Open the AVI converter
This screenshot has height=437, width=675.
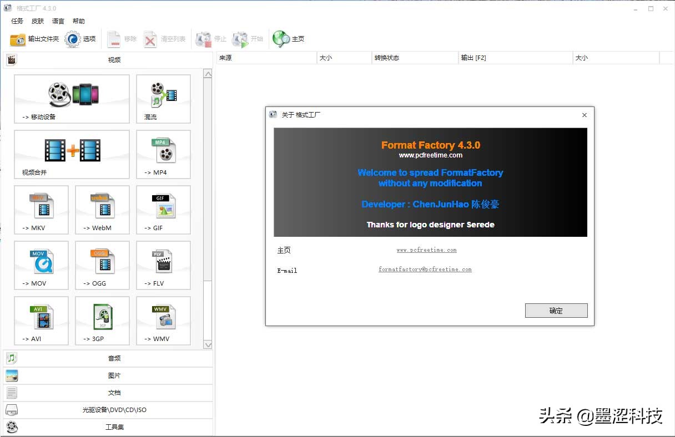click(x=41, y=321)
